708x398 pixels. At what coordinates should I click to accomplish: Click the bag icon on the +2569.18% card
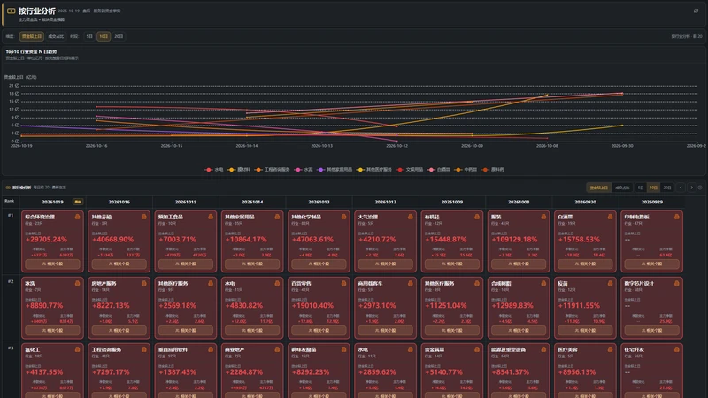pos(211,283)
